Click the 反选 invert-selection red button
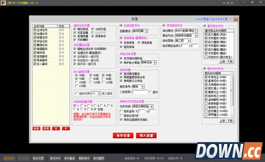The width and height of the screenshot is (265, 162). 46,129
